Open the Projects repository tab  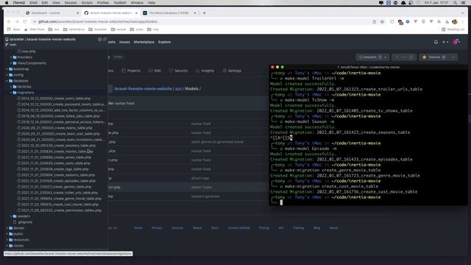131,71
